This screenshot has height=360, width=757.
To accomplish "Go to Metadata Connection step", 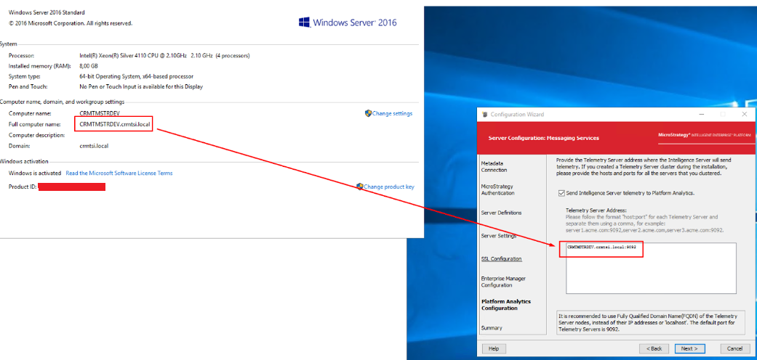I will pyautogui.click(x=494, y=167).
